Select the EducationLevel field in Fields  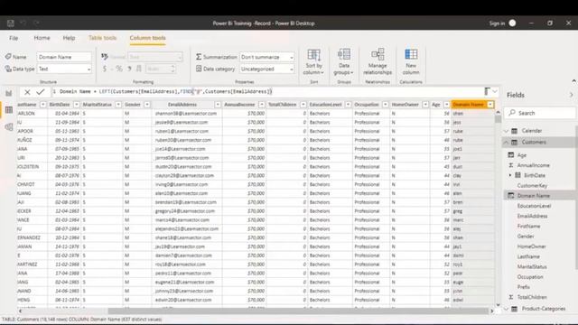tap(534, 206)
